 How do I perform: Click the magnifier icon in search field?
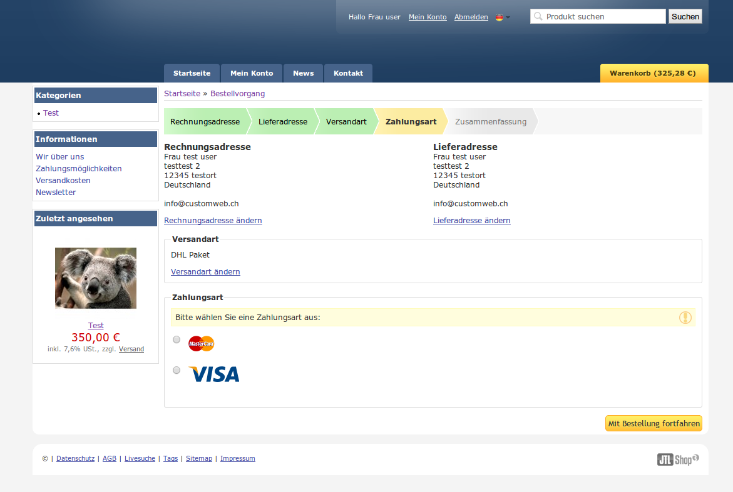point(538,17)
